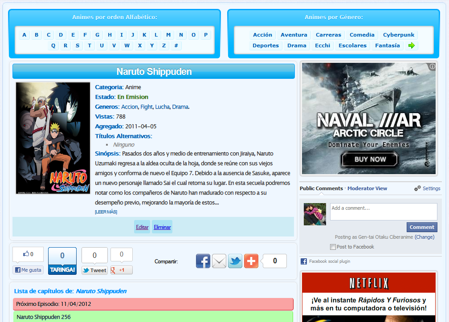Browse the Drama genre button
Viewport: 449px width, 322px height.
click(297, 45)
